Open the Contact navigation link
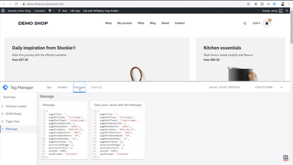 [x=180, y=23]
